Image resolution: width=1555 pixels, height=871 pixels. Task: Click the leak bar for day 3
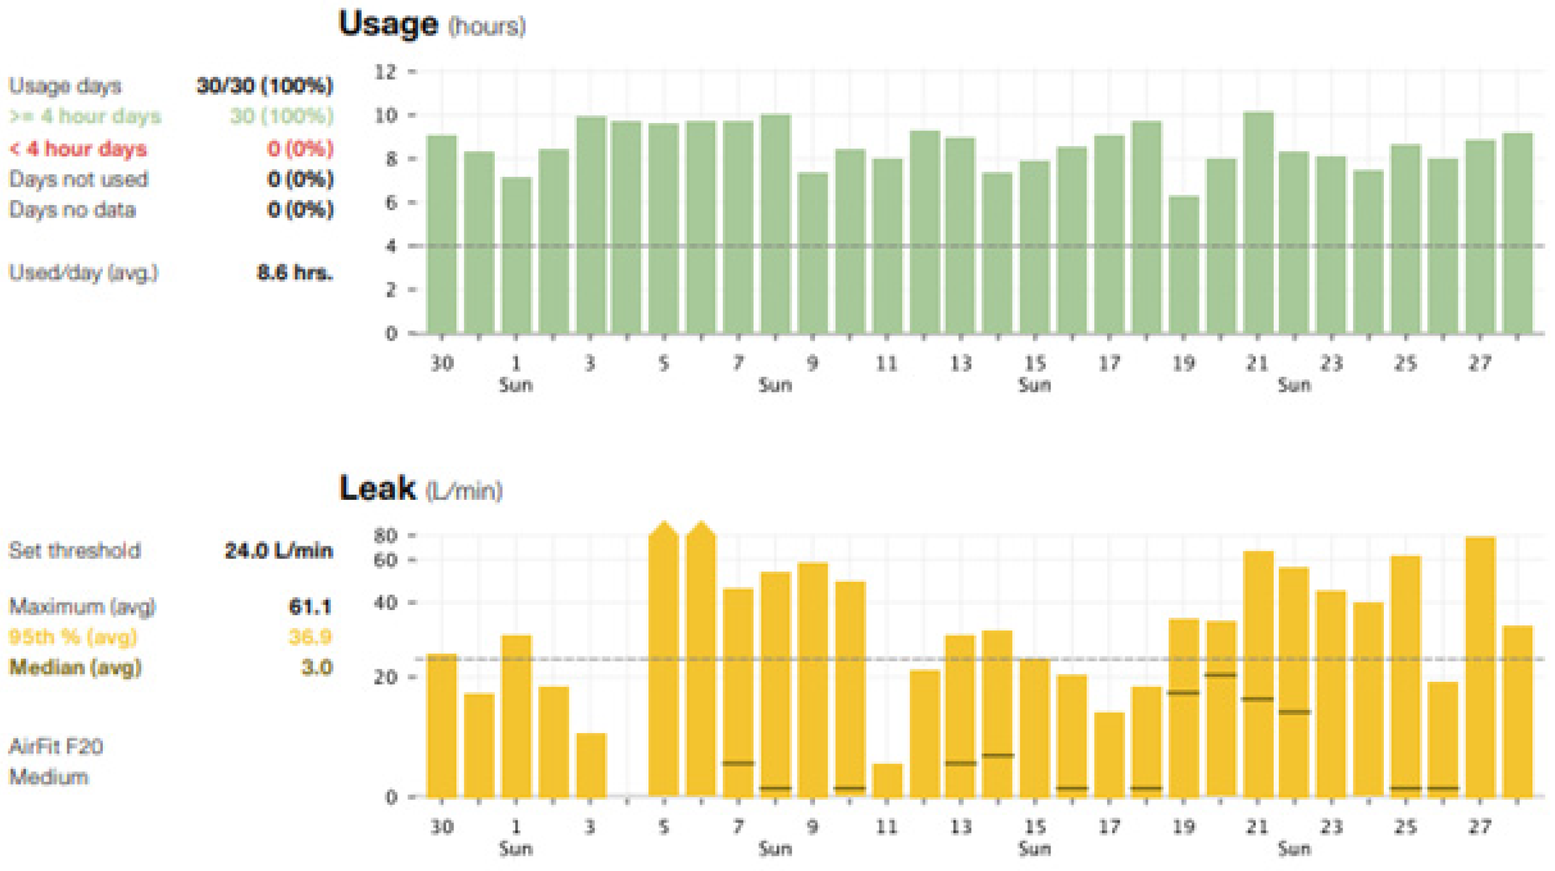(x=590, y=764)
